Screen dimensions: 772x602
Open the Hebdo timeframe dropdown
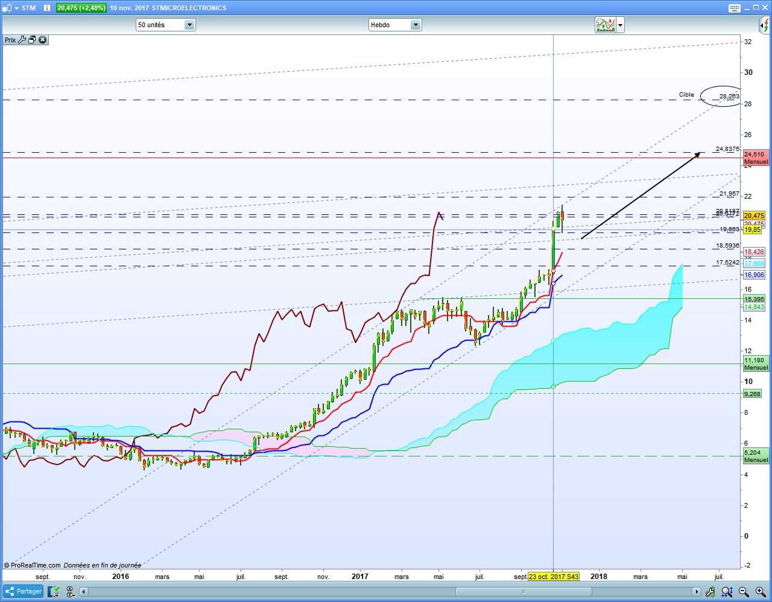(395, 25)
